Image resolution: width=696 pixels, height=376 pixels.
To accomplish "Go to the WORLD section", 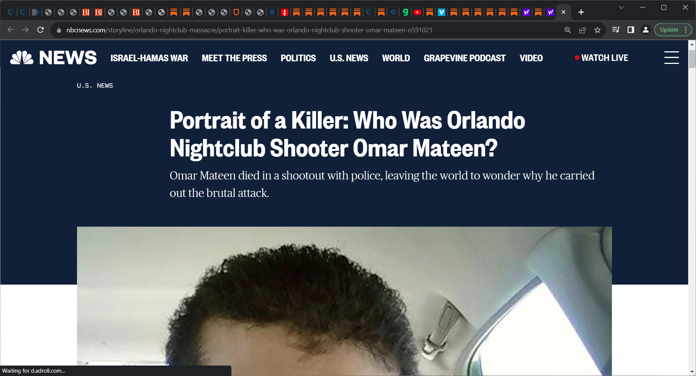I will coord(396,58).
